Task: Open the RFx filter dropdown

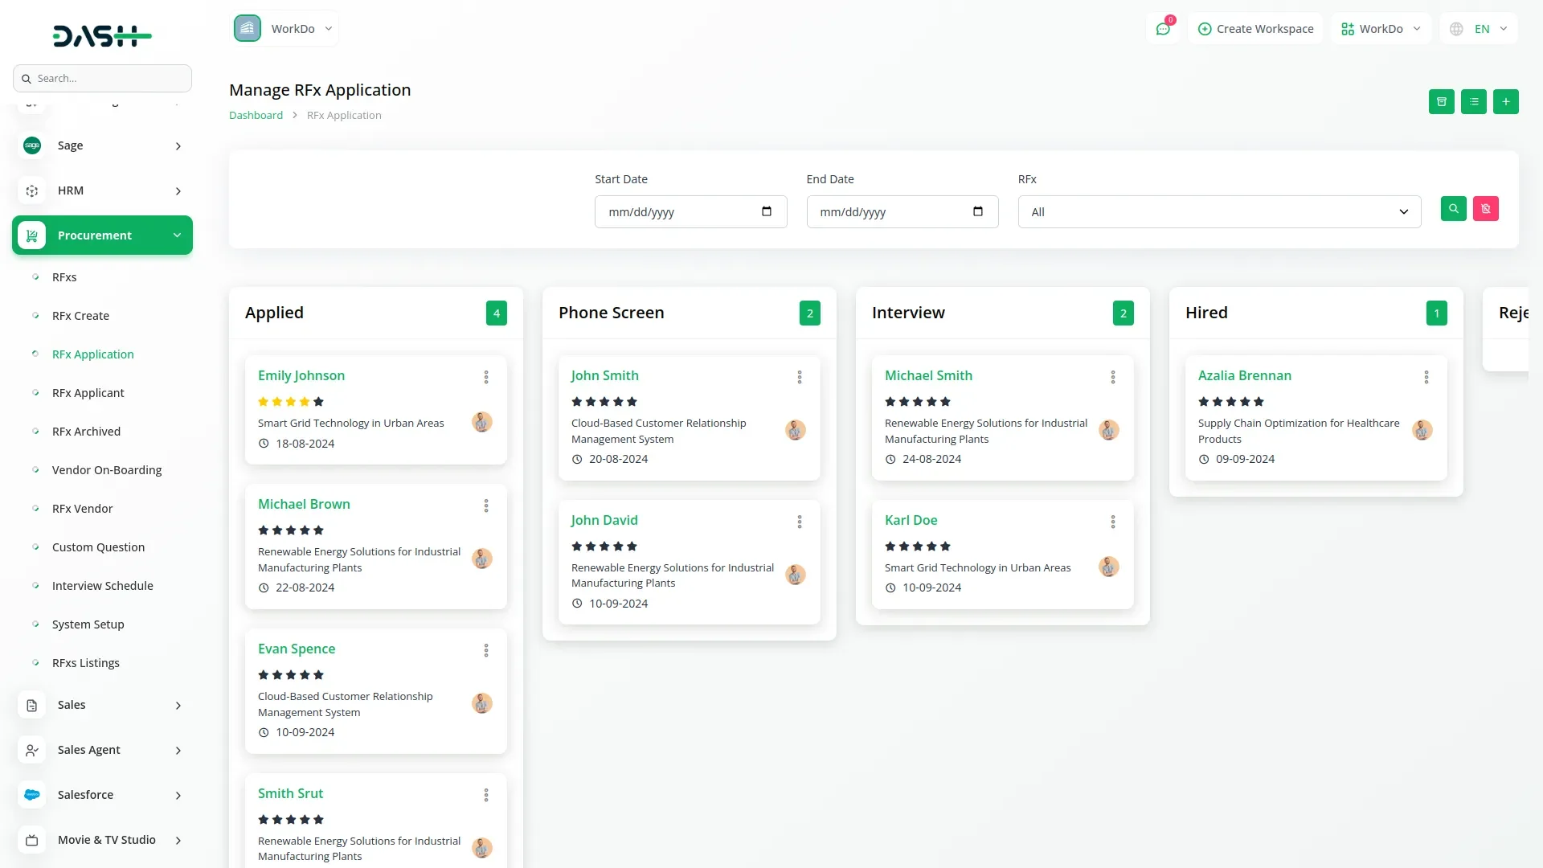Action: [x=1218, y=212]
